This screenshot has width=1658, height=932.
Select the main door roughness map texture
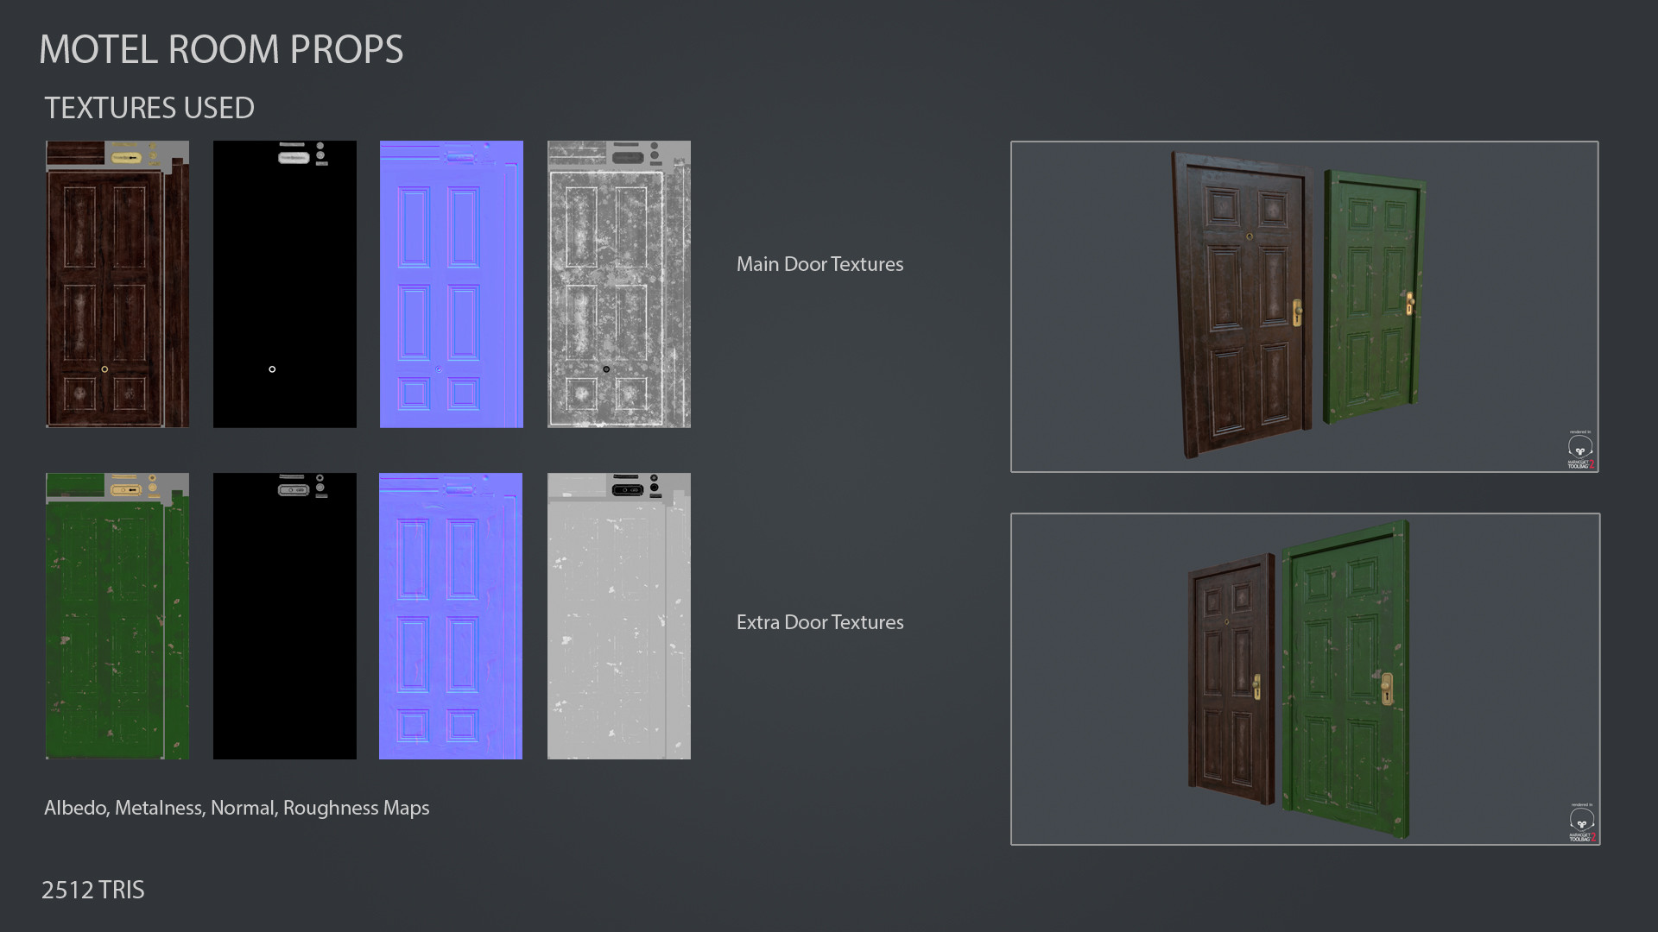pos(618,285)
